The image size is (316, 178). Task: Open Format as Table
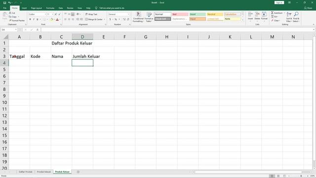[x=149, y=17]
